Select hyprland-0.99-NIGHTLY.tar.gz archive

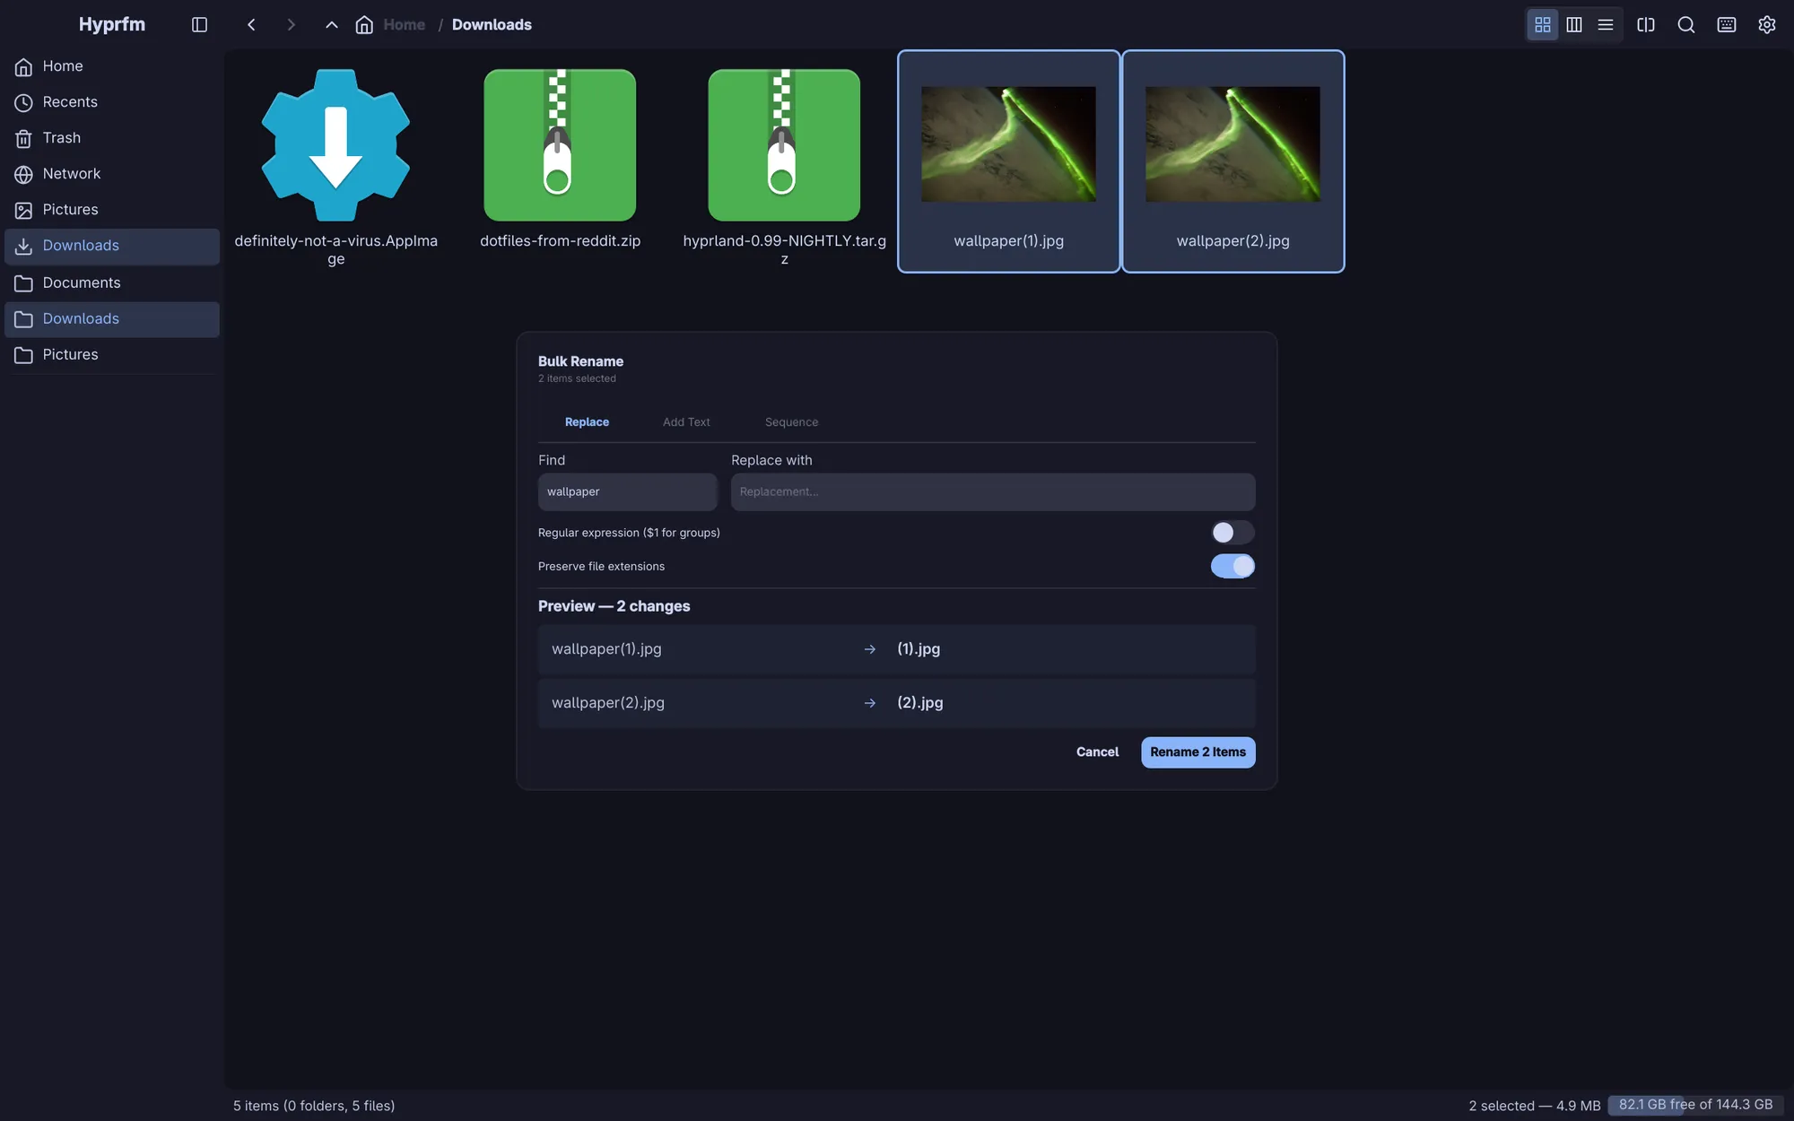tap(784, 161)
